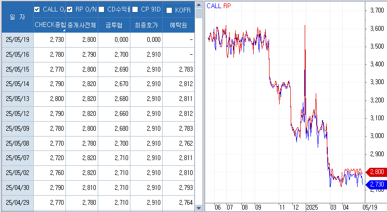Select the 예탁원 column header
This screenshot has height=212, width=387.
click(179, 25)
